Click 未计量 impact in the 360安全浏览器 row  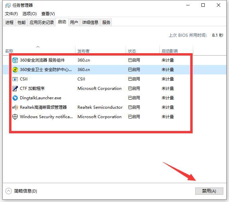coord(168,60)
